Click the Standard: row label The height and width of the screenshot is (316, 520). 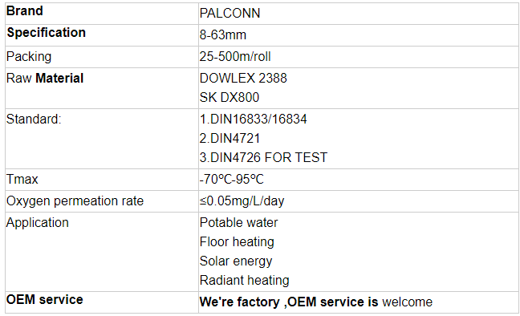click(x=34, y=119)
